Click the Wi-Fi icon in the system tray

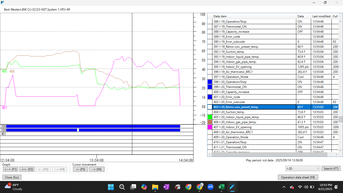300,187
